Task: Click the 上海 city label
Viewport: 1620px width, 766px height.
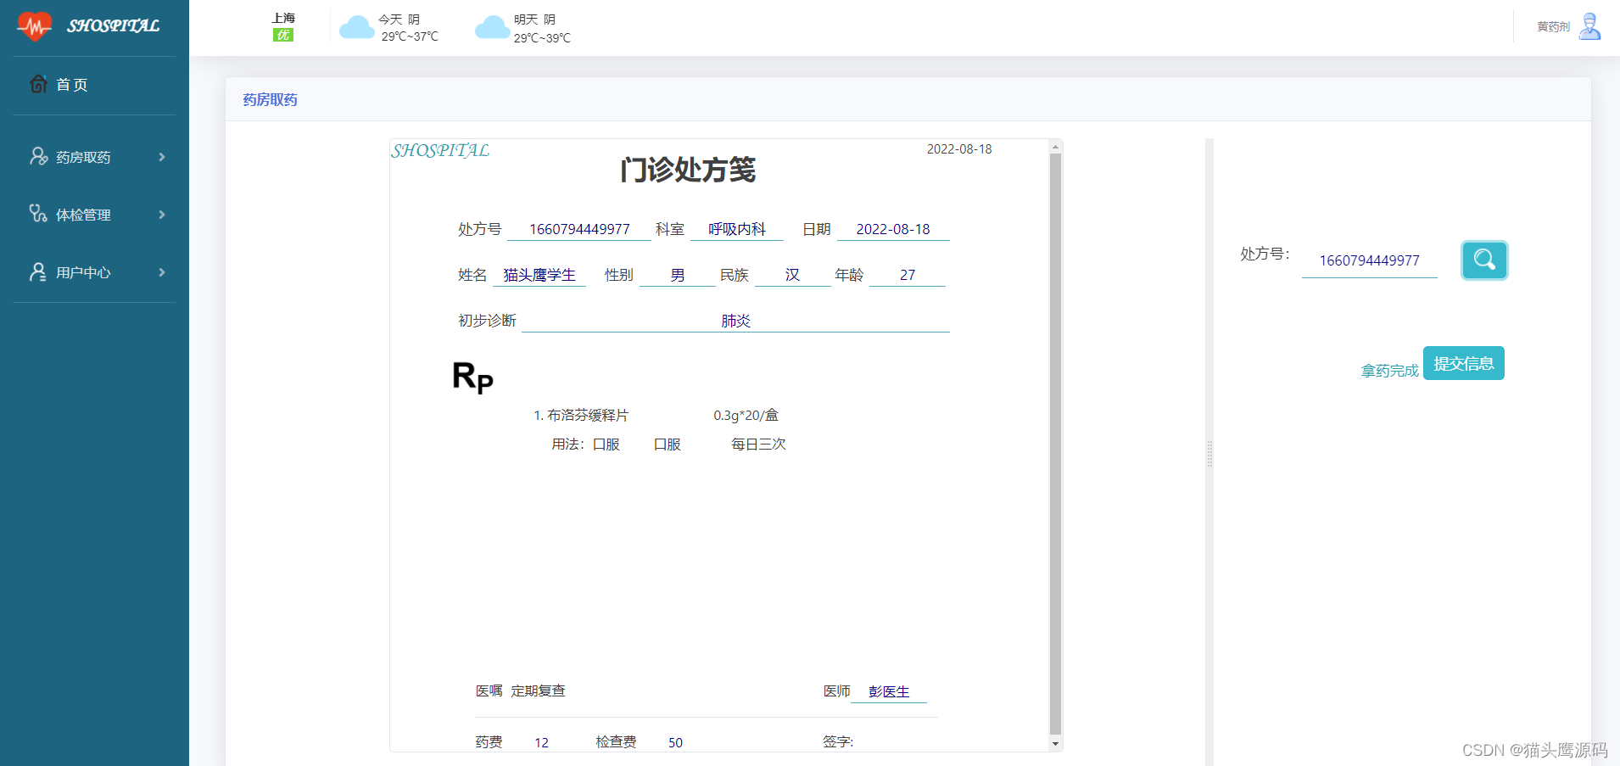Action: [x=283, y=18]
